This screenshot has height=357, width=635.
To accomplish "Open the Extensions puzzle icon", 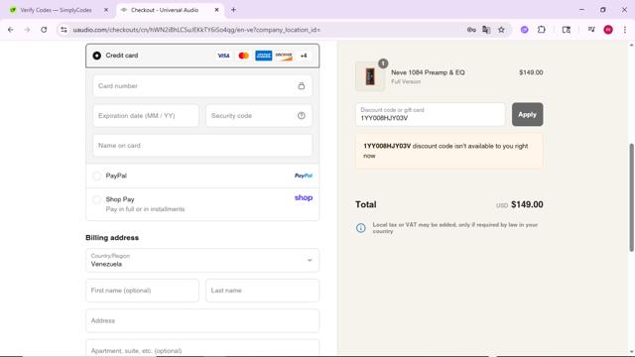I will [x=542, y=30].
